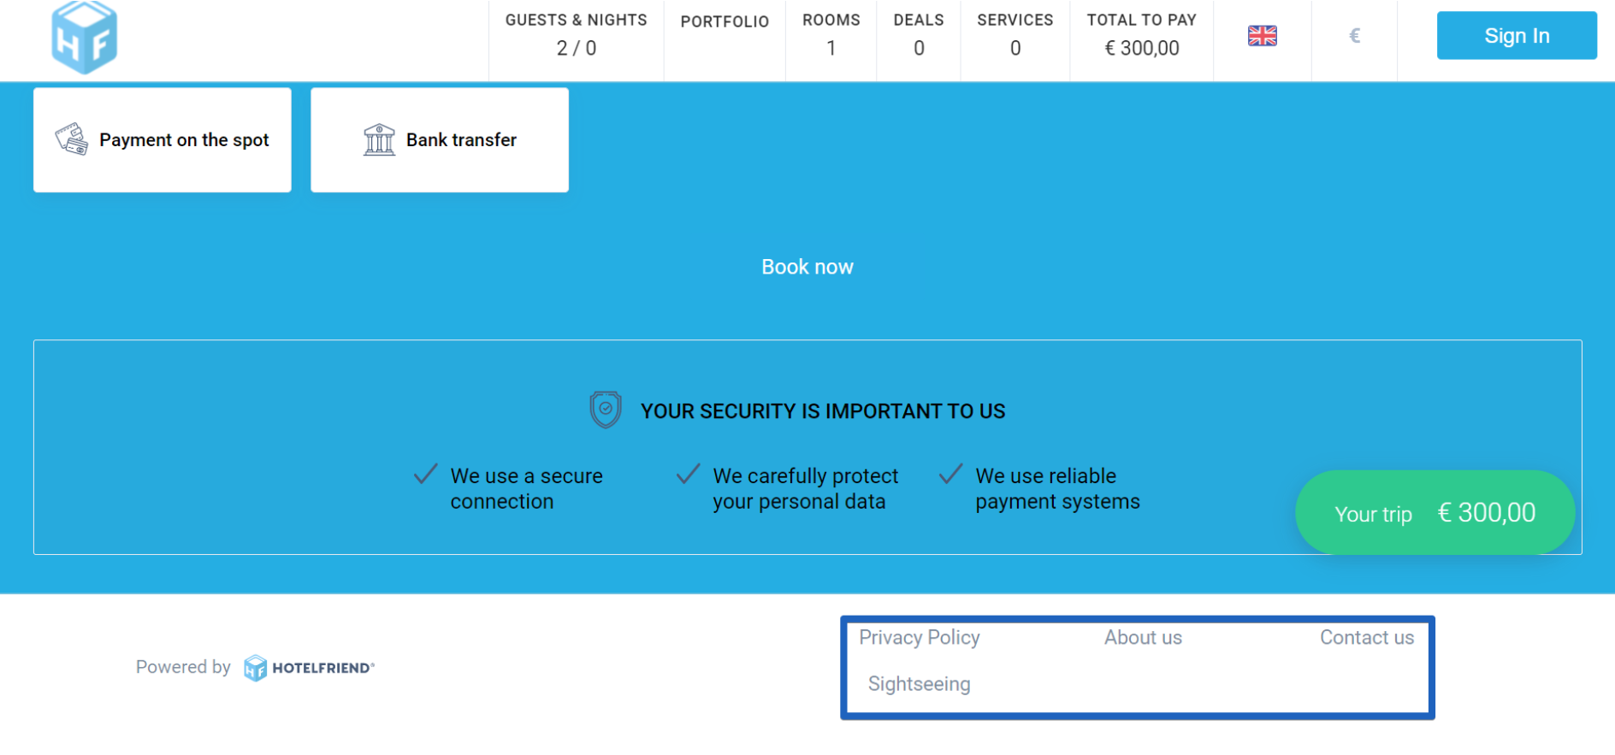Click the HotelFriend logo in footer
Viewport: 1615px width, 755px height.
309,668
